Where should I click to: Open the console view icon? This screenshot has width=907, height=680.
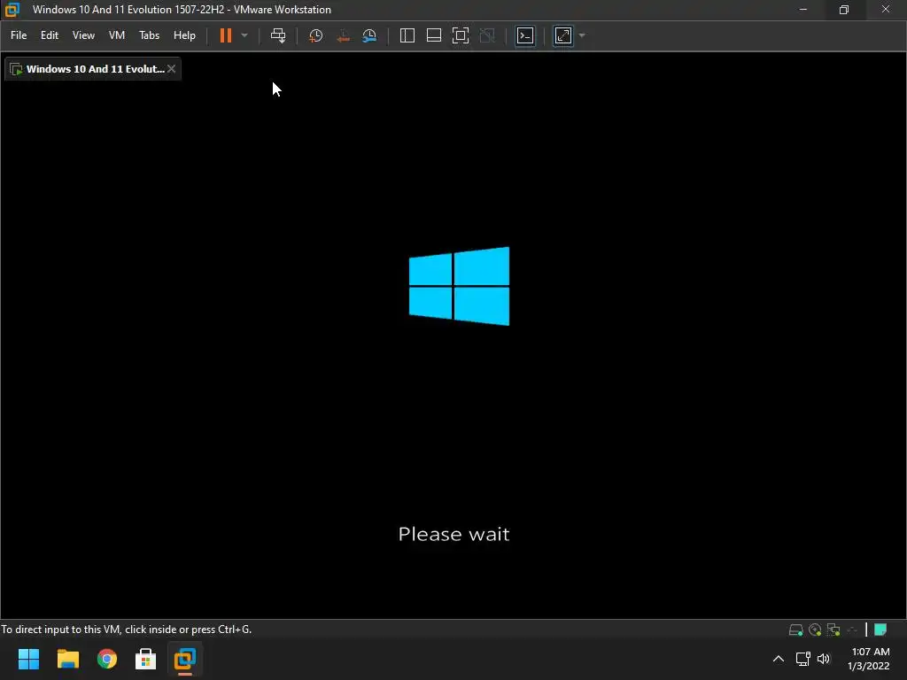coord(525,35)
